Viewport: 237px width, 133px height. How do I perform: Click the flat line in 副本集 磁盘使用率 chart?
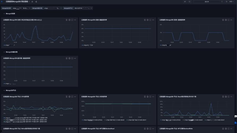(40, 67)
